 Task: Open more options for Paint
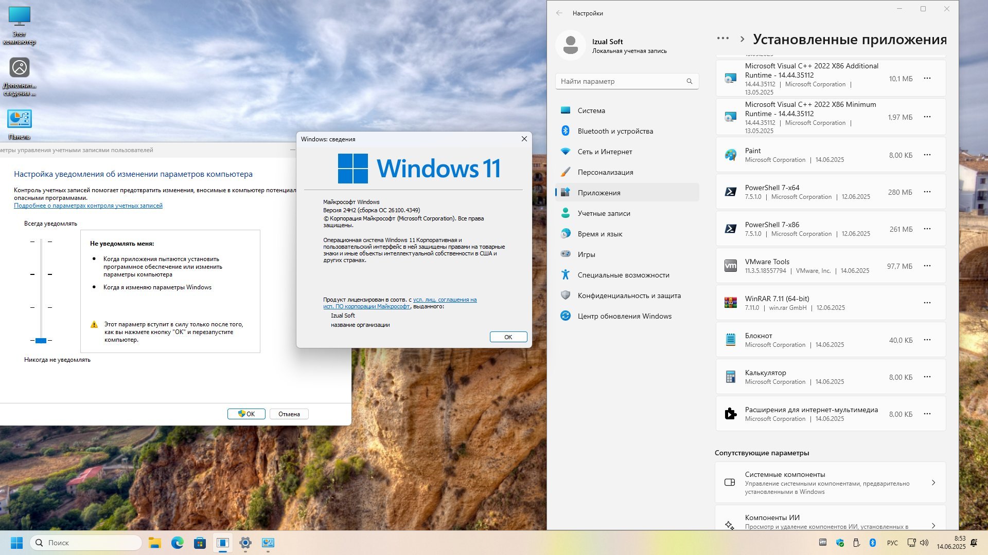(x=927, y=155)
